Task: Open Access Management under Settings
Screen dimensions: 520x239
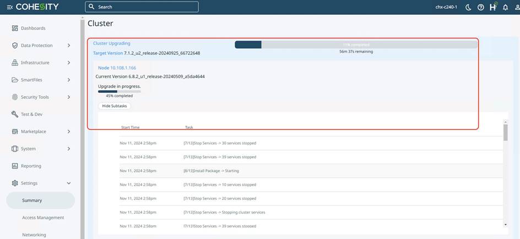Action: [43, 218]
